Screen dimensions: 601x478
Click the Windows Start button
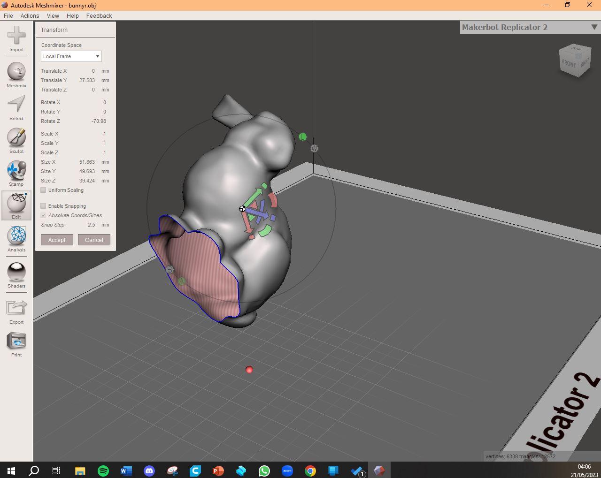click(11, 470)
